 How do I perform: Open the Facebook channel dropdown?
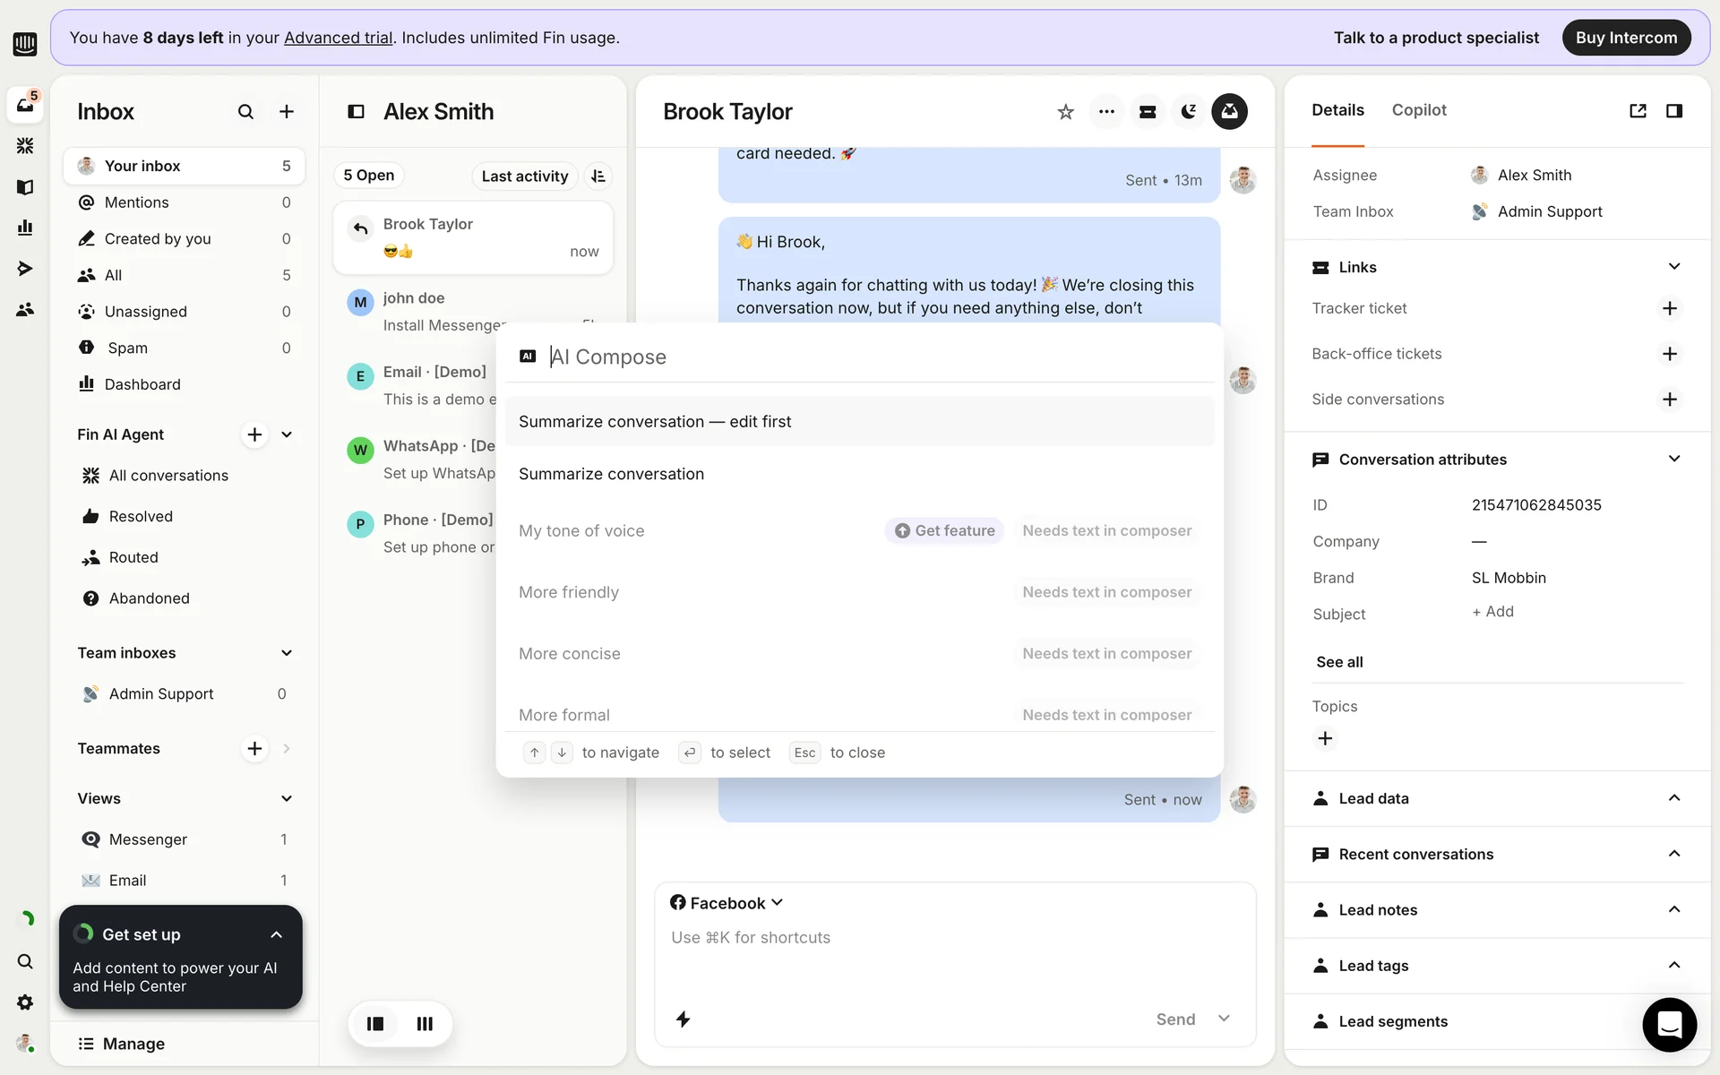tap(727, 903)
